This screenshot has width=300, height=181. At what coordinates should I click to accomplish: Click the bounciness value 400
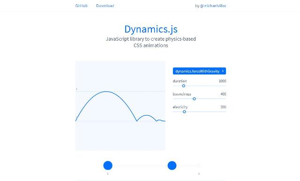click(223, 94)
